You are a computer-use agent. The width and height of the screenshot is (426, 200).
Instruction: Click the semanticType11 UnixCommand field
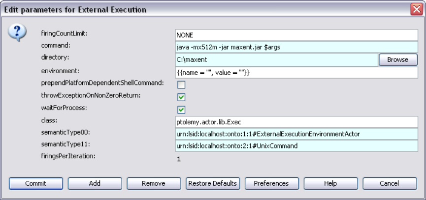pyautogui.click(x=296, y=146)
